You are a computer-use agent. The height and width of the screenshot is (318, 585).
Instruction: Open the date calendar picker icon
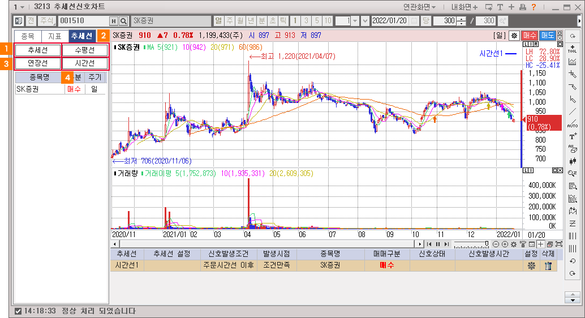click(x=414, y=21)
